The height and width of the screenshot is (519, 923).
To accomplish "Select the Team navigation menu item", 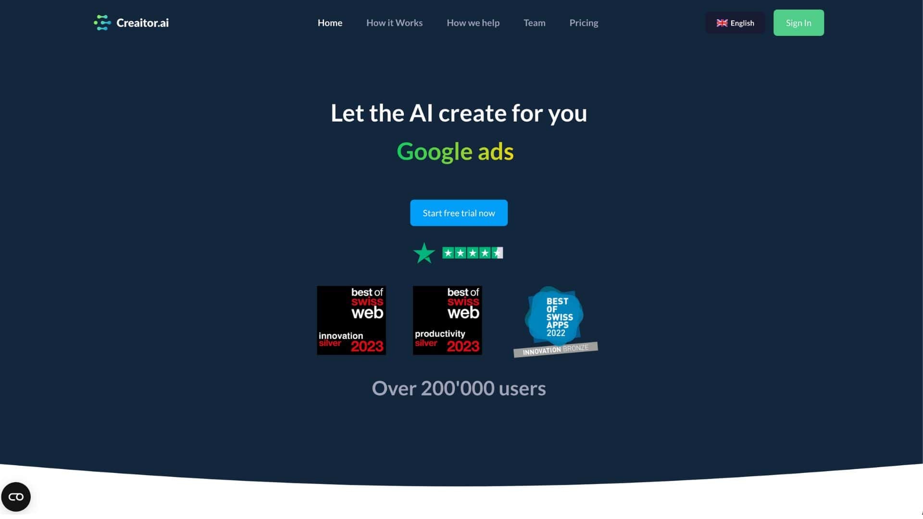I will (534, 22).
